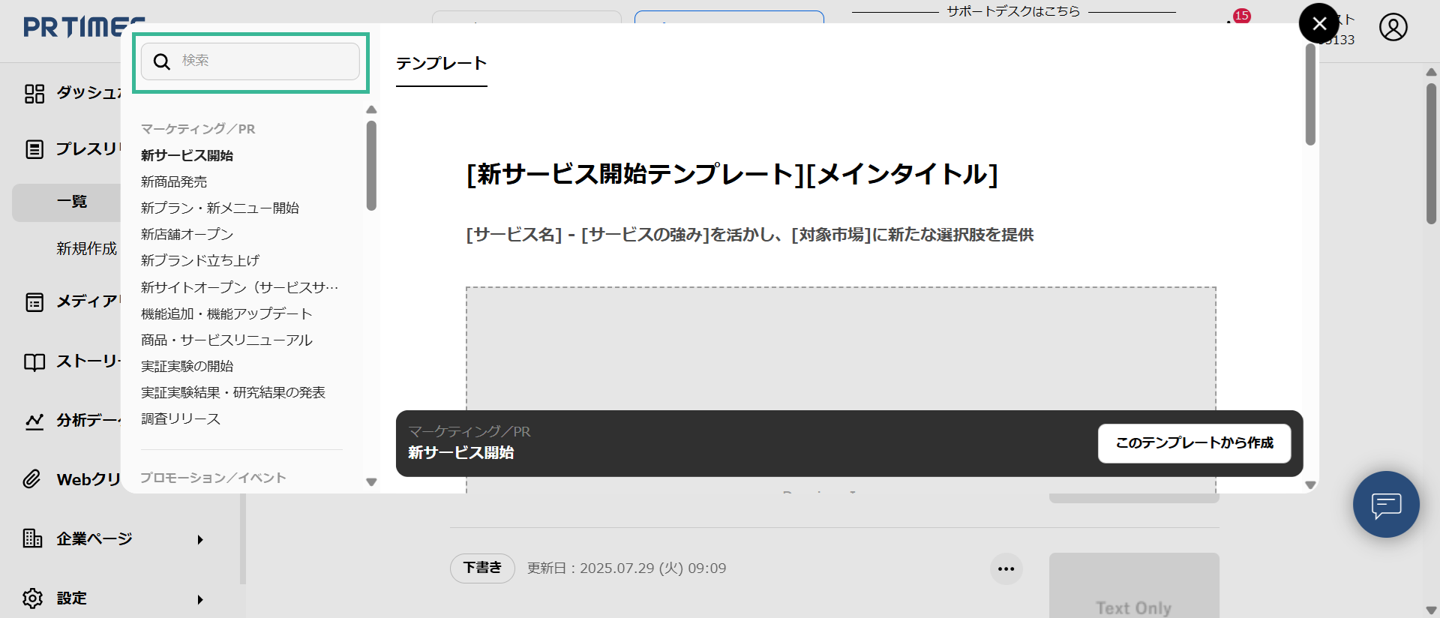Select the テンプレート tab

(442, 64)
